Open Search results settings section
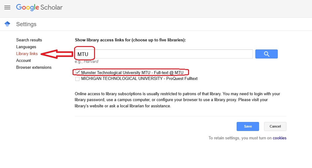This screenshot has width=312, height=168. coord(29,40)
